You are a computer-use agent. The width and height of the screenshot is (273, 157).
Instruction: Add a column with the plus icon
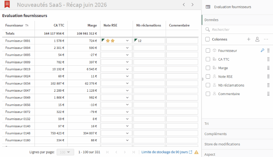(x=249, y=39)
